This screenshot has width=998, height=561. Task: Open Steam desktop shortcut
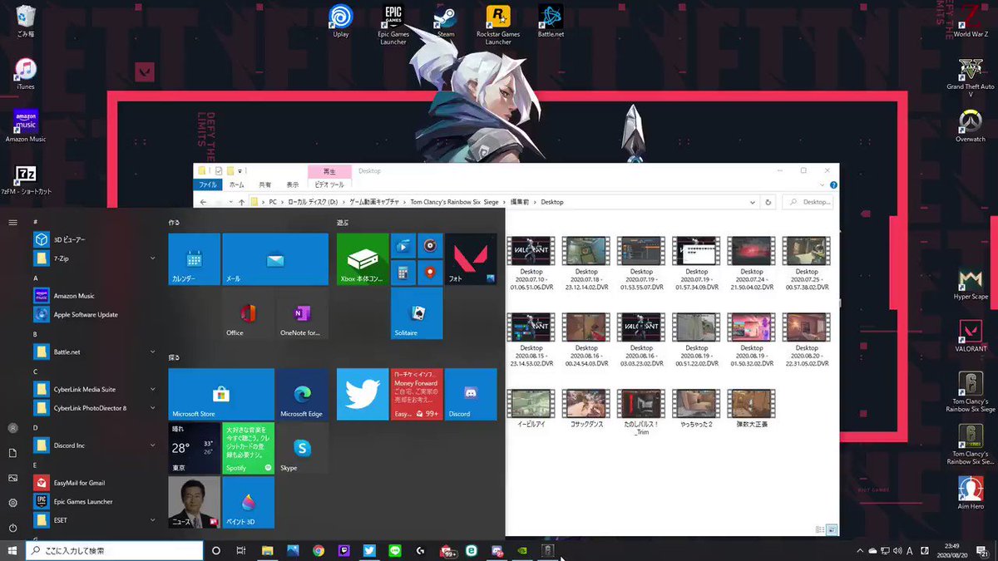(446, 21)
